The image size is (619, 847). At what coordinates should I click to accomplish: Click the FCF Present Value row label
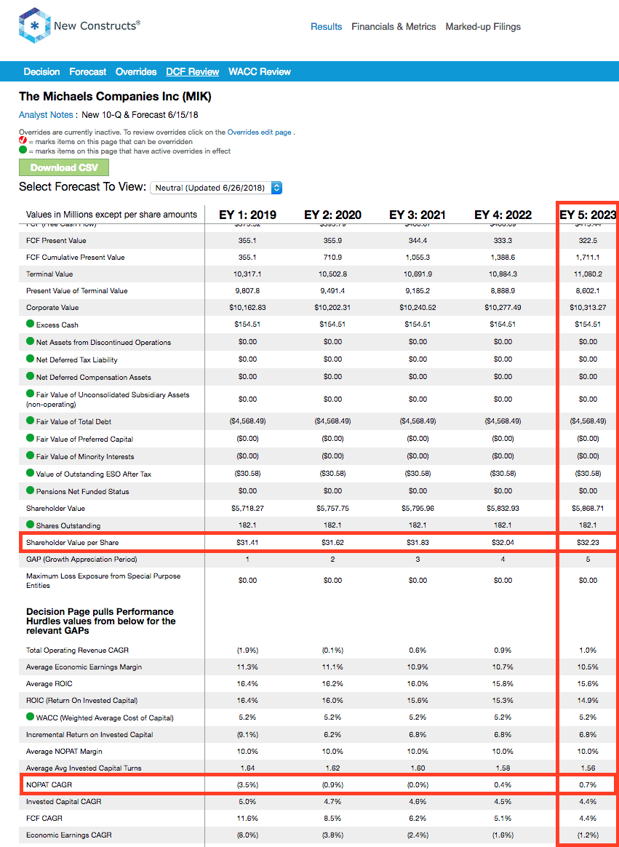click(x=56, y=240)
